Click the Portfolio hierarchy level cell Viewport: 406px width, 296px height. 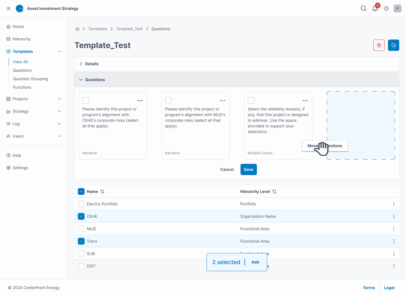(x=248, y=204)
